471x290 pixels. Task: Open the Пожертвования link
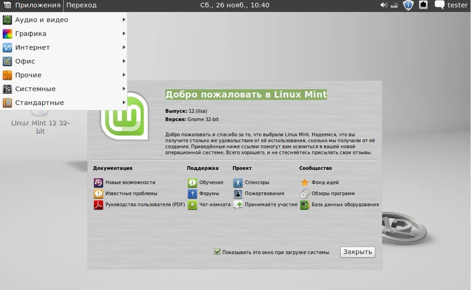(264, 193)
